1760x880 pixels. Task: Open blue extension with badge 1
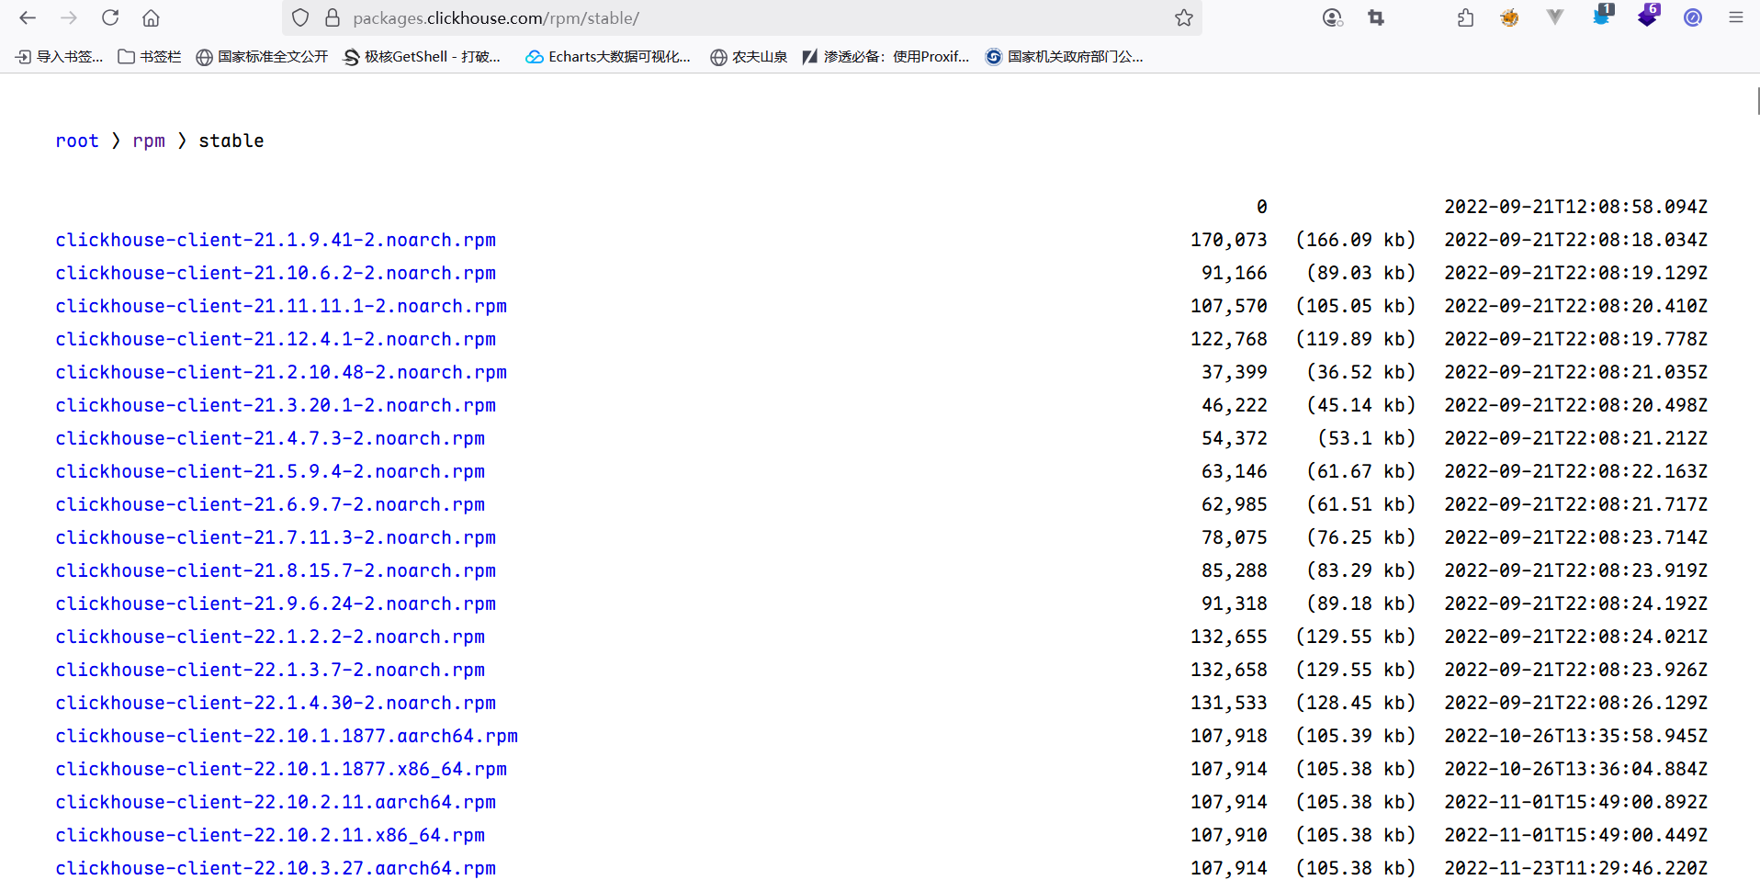tap(1602, 15)
